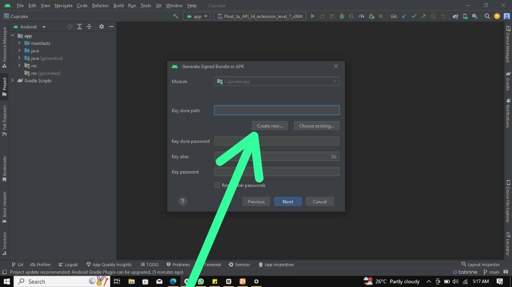Open WhatsApp from the taskbar
The image size is (512, 287).
[201, 281]
